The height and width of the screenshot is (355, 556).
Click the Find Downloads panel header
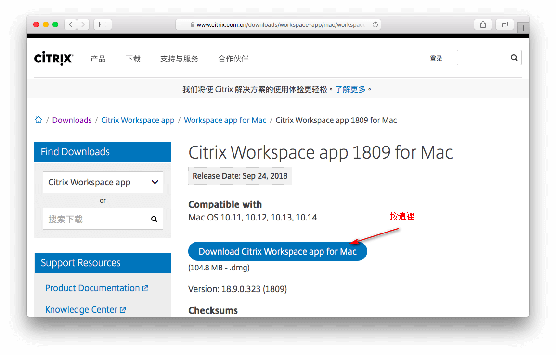[103, 152]
